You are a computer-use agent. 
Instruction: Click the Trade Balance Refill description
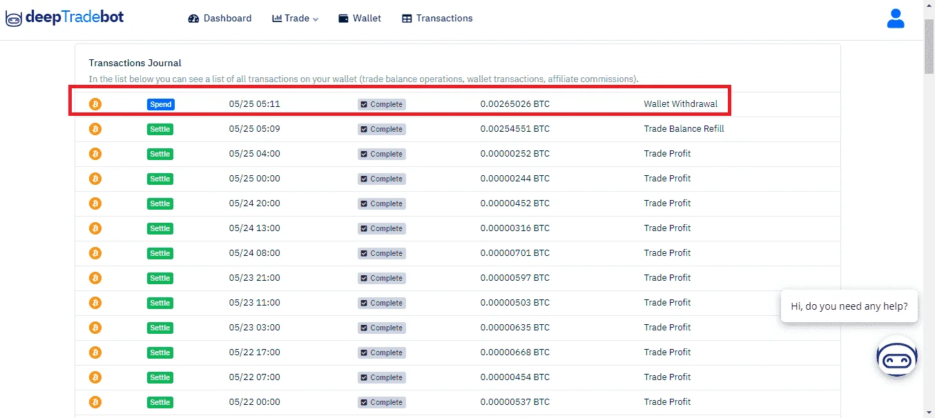click(684, 129)
